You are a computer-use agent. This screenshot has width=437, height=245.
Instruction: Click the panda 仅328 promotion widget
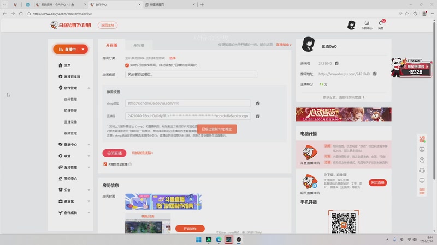click(411, 68)
